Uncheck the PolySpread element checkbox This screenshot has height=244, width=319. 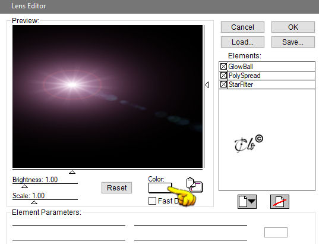coord(223,76)
